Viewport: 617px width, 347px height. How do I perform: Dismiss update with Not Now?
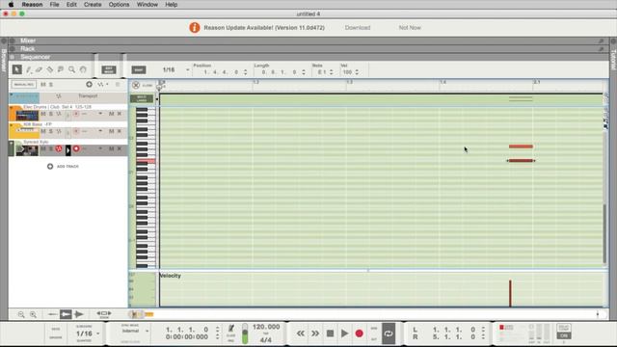[x=410, y=28]
